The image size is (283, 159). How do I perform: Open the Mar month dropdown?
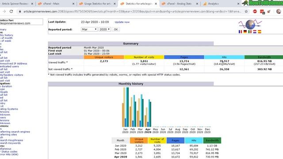pos(89,29)
